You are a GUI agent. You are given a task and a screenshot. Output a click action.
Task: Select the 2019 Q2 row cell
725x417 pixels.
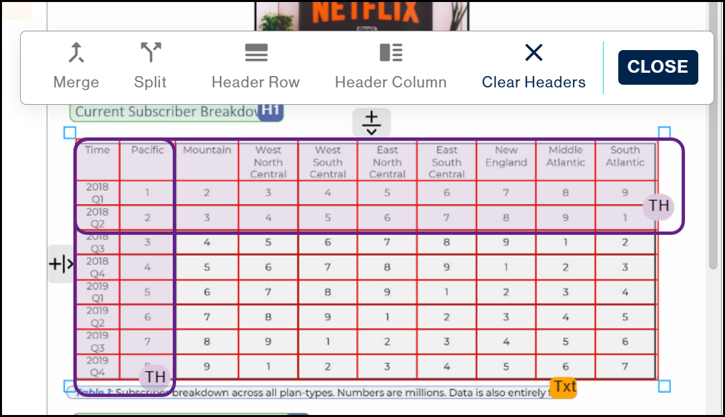(x=97, y=317)
